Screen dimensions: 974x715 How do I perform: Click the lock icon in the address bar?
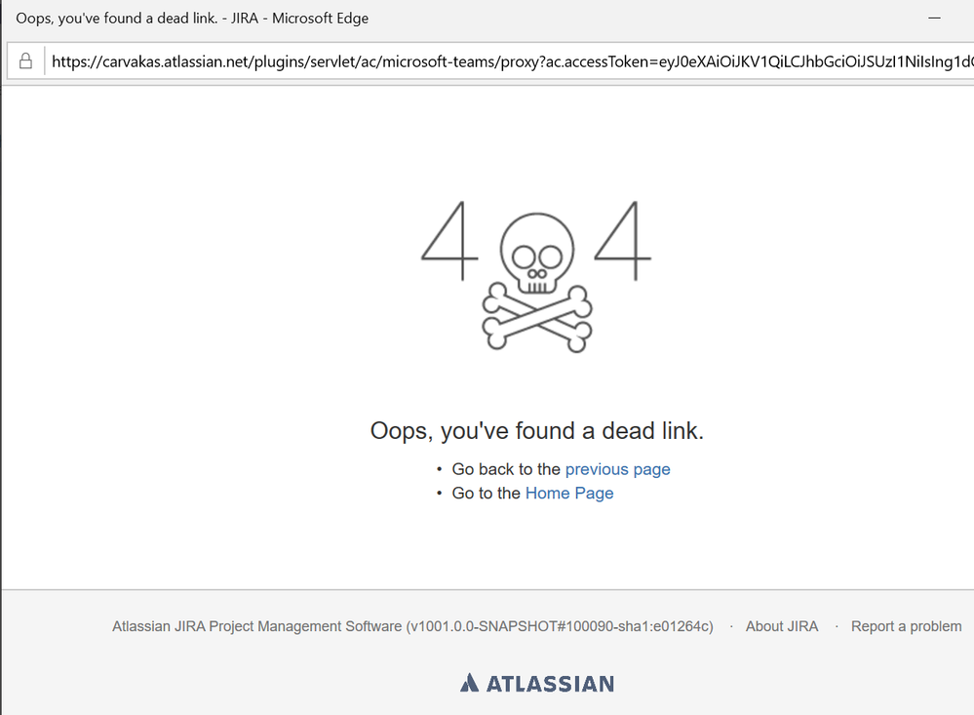[x=25, y=60]
